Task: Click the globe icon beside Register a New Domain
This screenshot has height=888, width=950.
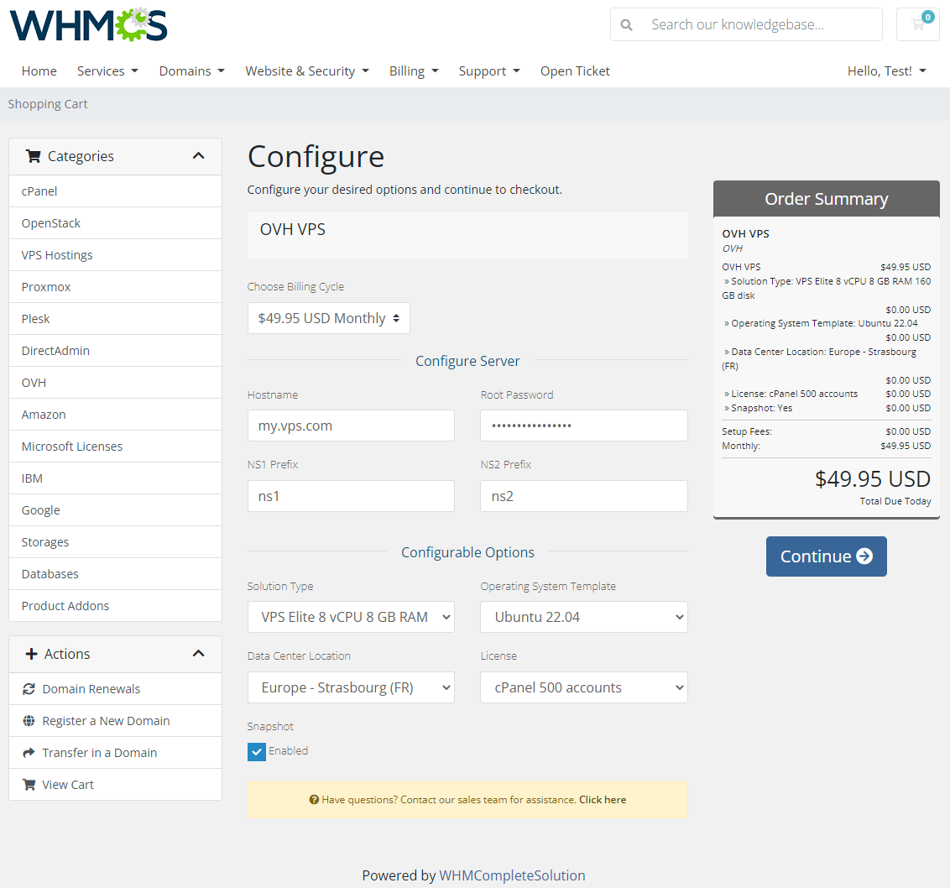Action: [28, 720]
